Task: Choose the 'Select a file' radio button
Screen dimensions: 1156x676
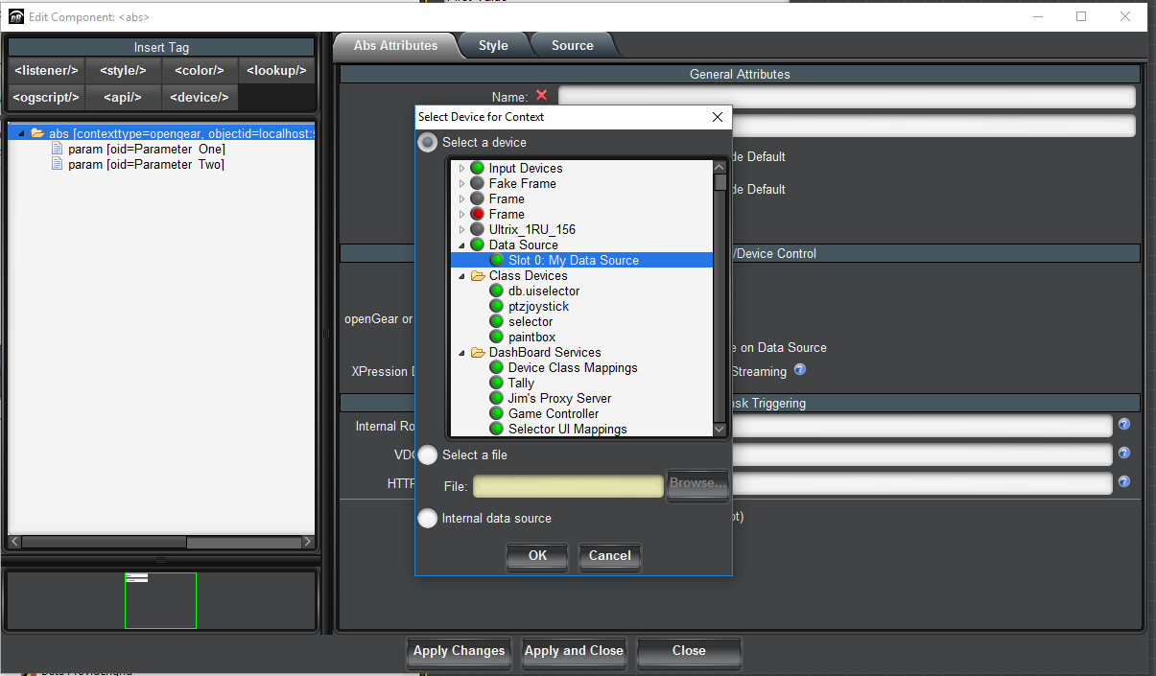Action: (x=428, y=455)
